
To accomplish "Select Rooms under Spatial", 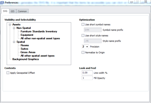I will click(25, 45).
